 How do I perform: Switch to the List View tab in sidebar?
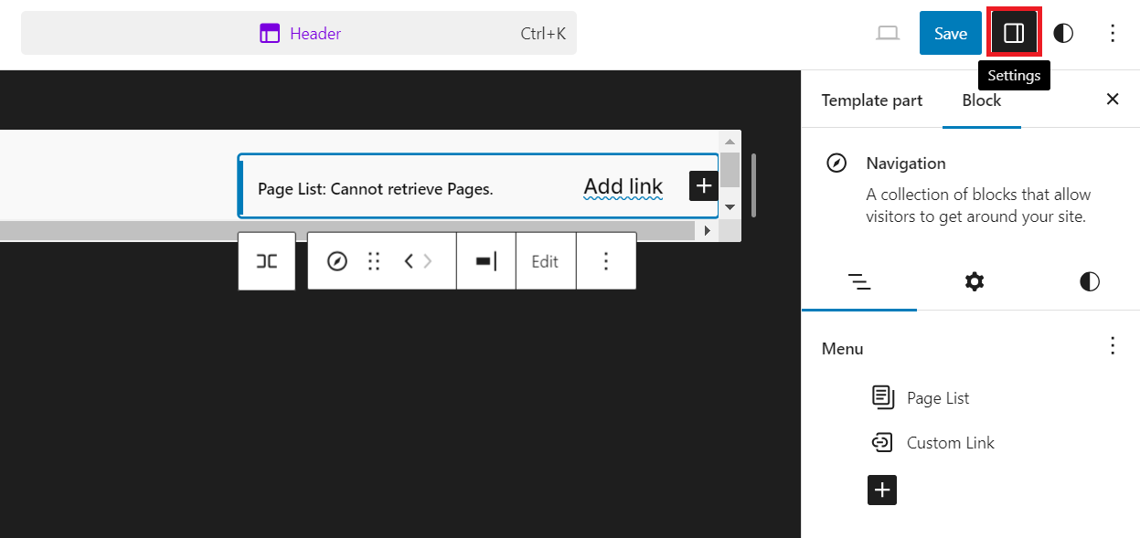click(859, 281)
